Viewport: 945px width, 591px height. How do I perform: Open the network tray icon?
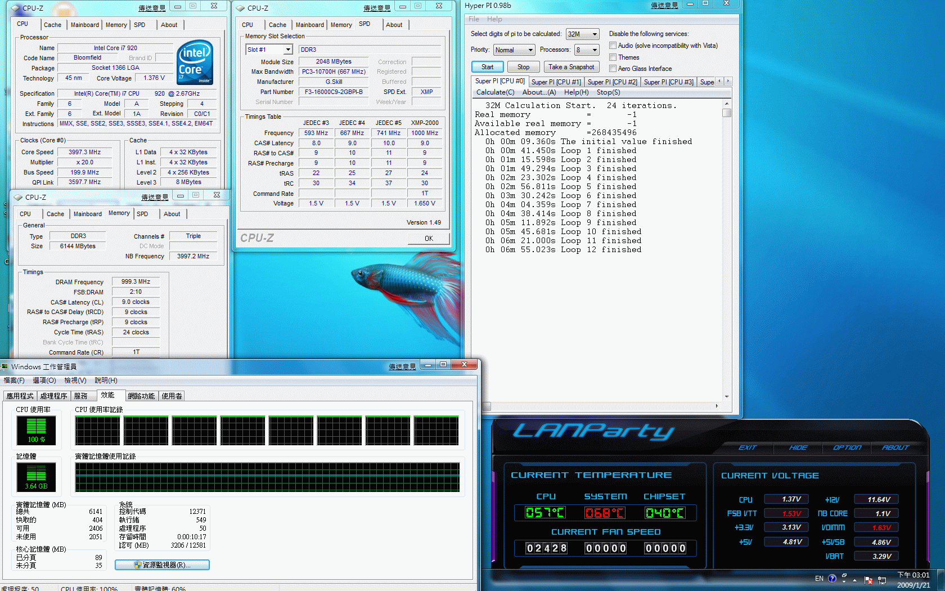(x=881, y=580)
